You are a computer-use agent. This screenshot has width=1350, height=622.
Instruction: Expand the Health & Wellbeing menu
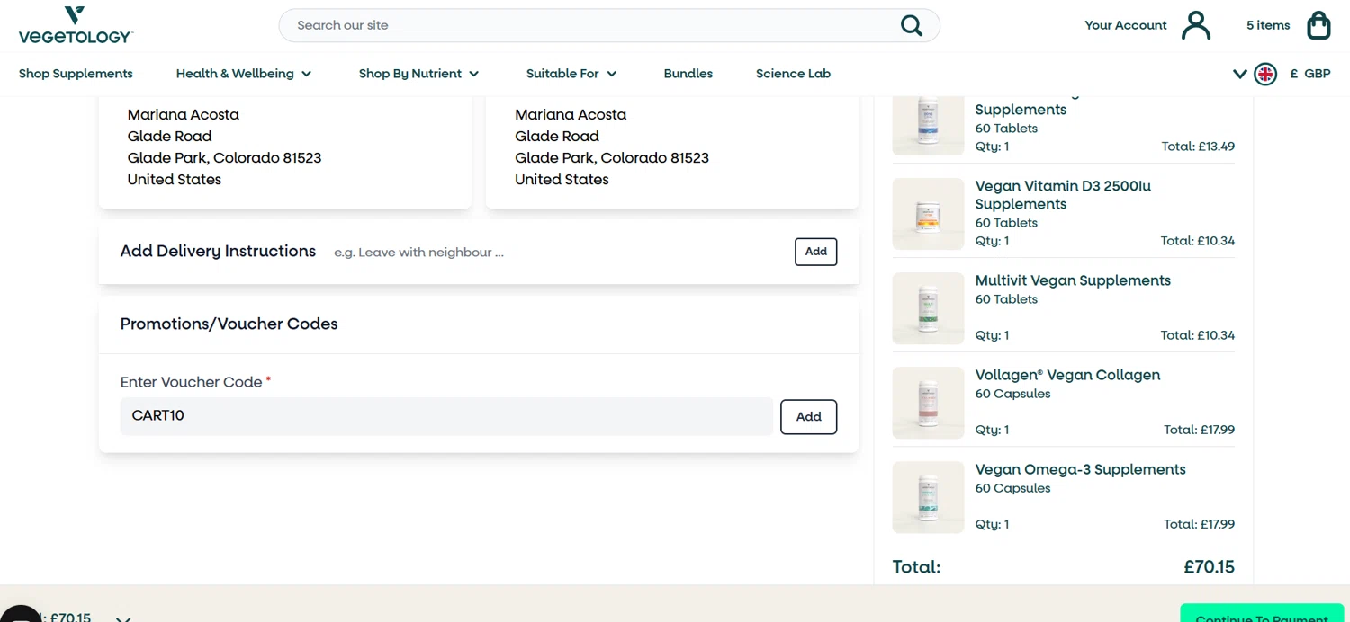244,74
